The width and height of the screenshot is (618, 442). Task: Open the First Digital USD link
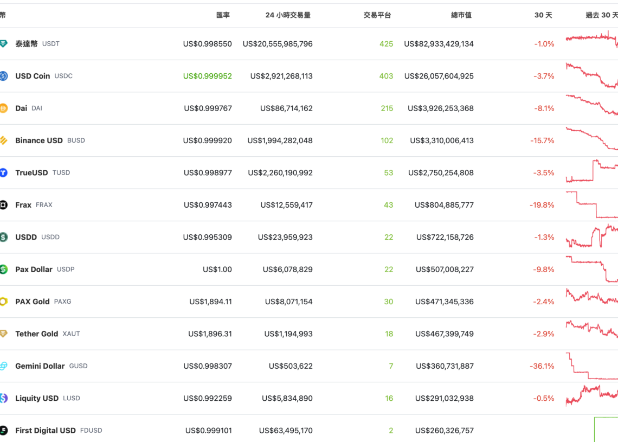point(45,431)
